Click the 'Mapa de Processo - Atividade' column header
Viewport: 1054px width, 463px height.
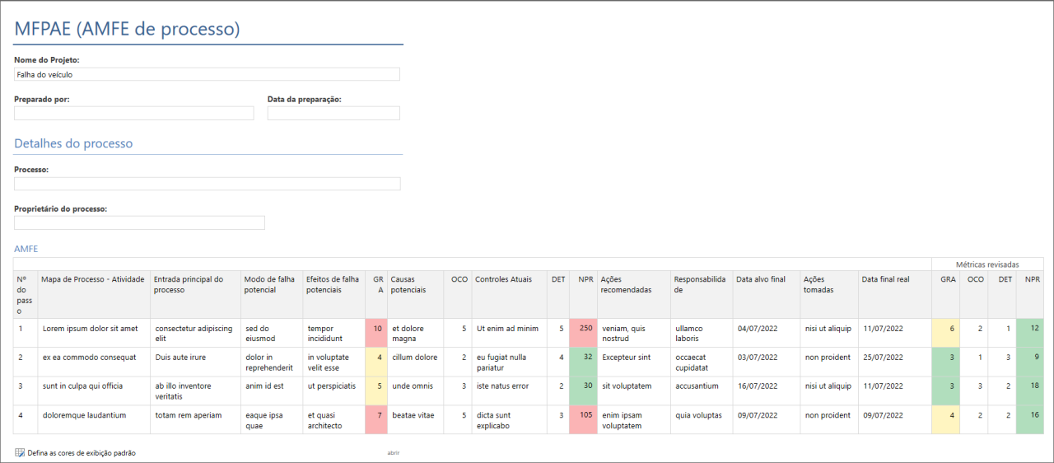(93, 279)
